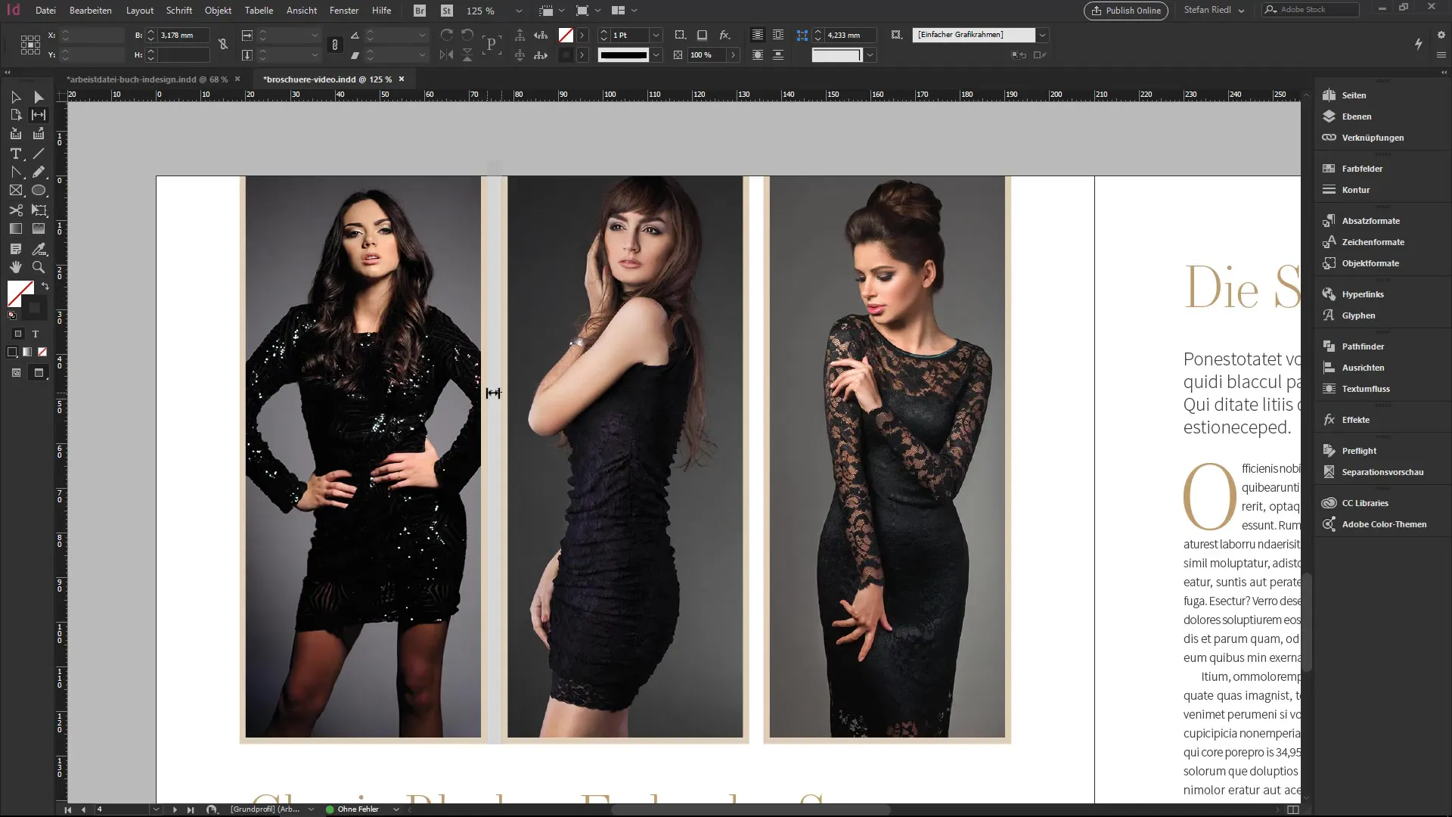This screenshot has width=1452, height=817.
Task: Select the Free Transform tool
Action: coord(39,210)
